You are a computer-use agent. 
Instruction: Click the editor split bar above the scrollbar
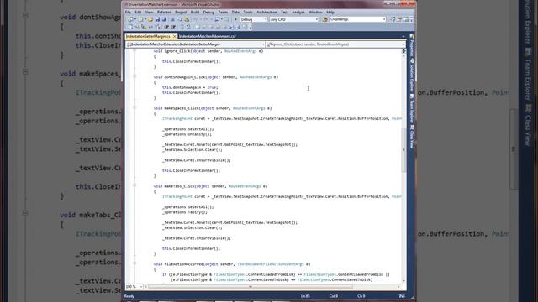point(403,50)
